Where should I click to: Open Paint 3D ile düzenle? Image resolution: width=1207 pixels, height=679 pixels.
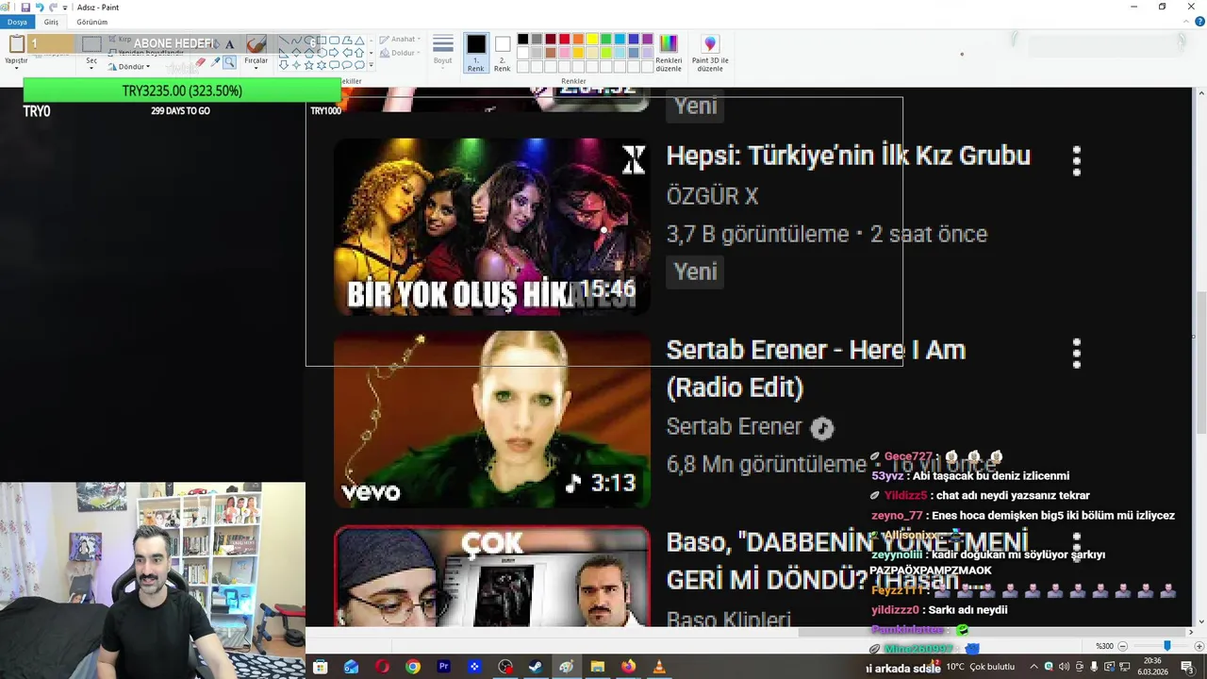click(x=710, y=53)
